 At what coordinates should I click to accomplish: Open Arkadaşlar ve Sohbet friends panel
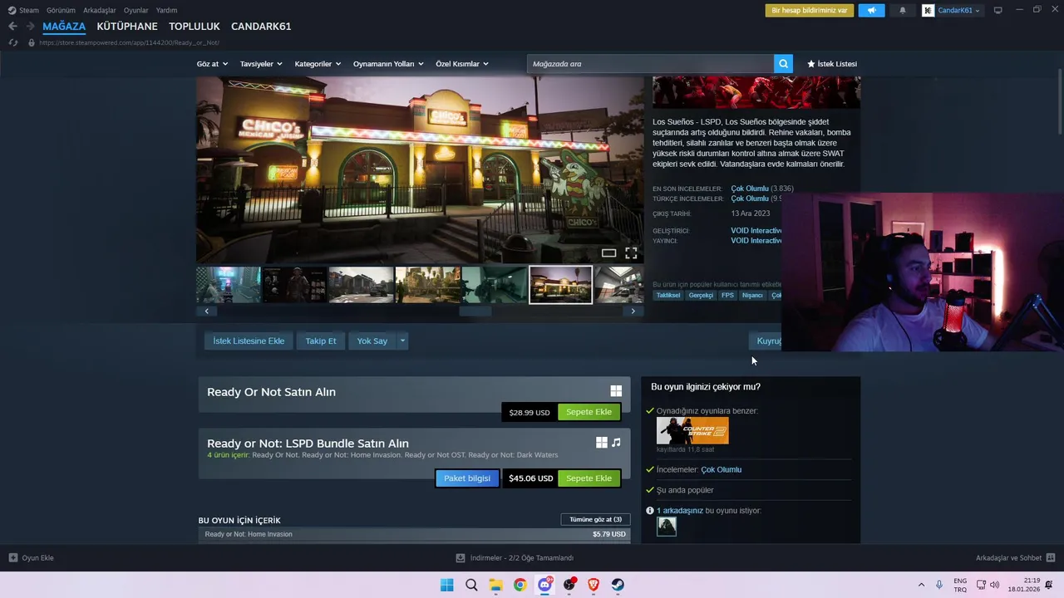point(1015,558)
